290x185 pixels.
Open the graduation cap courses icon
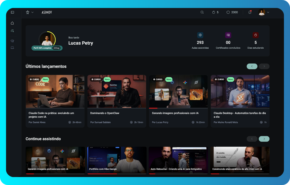click(12, 41)
